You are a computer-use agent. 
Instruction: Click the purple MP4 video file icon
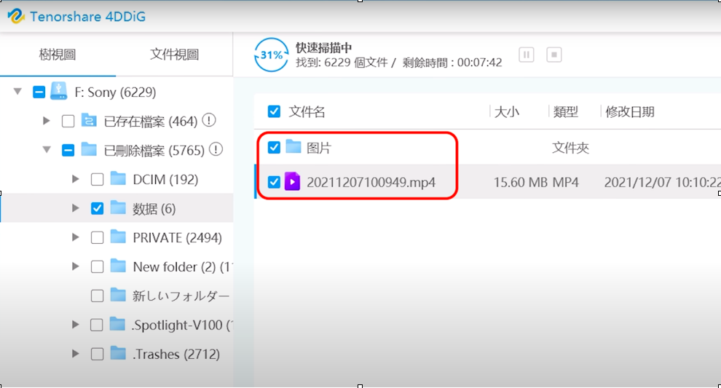tap(293, 181)
